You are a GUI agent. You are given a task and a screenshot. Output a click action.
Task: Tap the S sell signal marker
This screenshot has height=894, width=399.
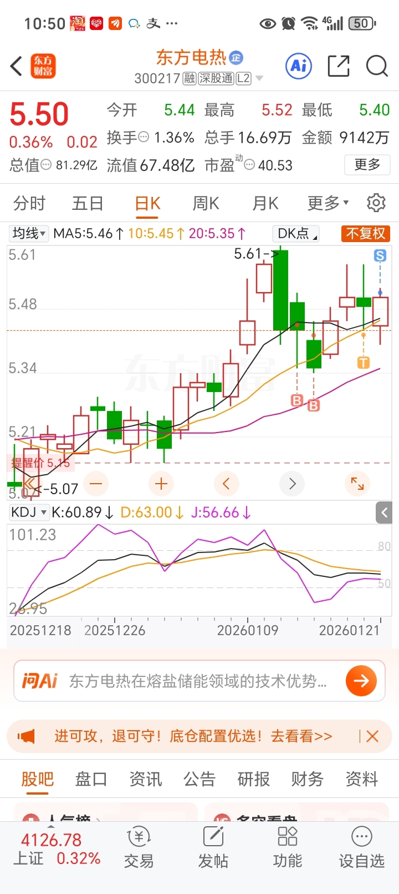tap(380, 255)
